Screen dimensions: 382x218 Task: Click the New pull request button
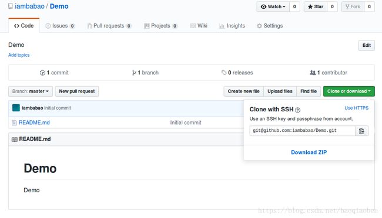(77, 91)
